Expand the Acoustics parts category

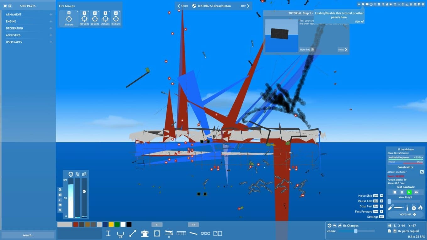click(x=51, y=35)
